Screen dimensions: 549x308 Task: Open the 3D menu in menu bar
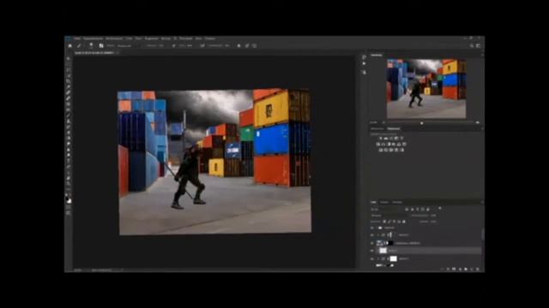point(175,38)
